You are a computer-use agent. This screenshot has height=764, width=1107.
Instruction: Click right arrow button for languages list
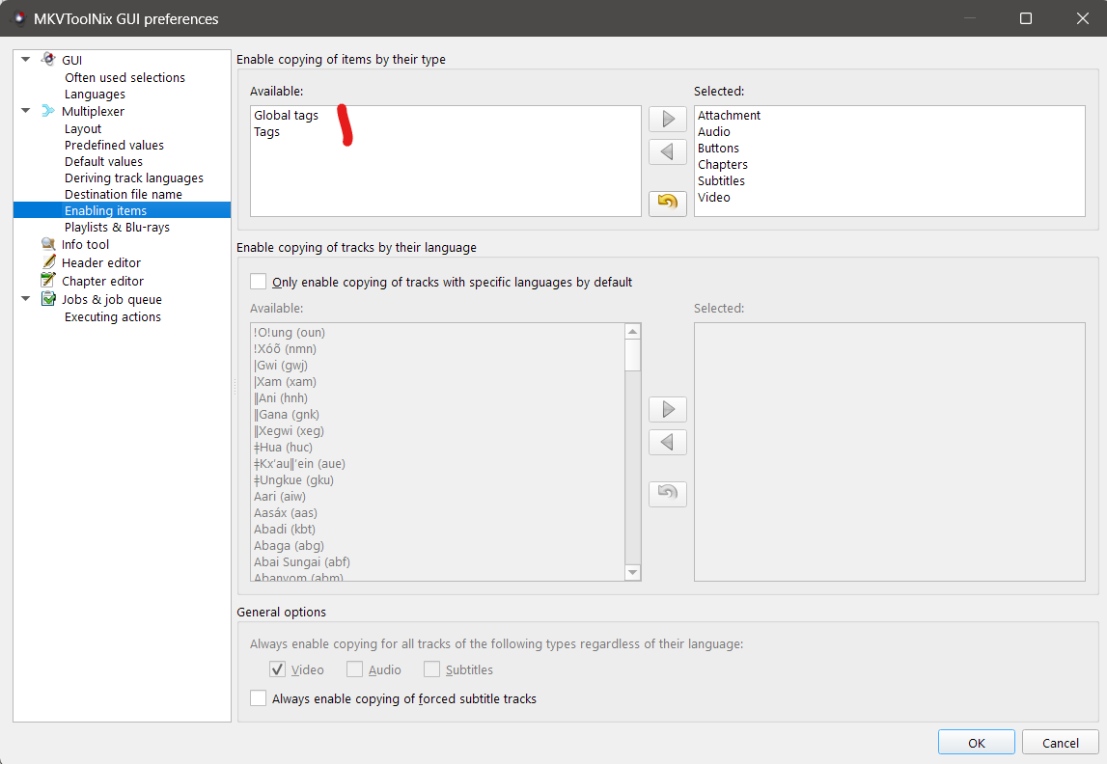(667, 409)
